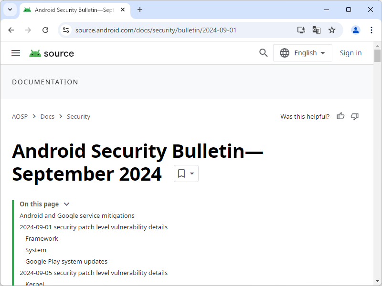This screenshot has height=286, width=382.
Task: Navigate back with the back arrow
Action: [11, 30]
